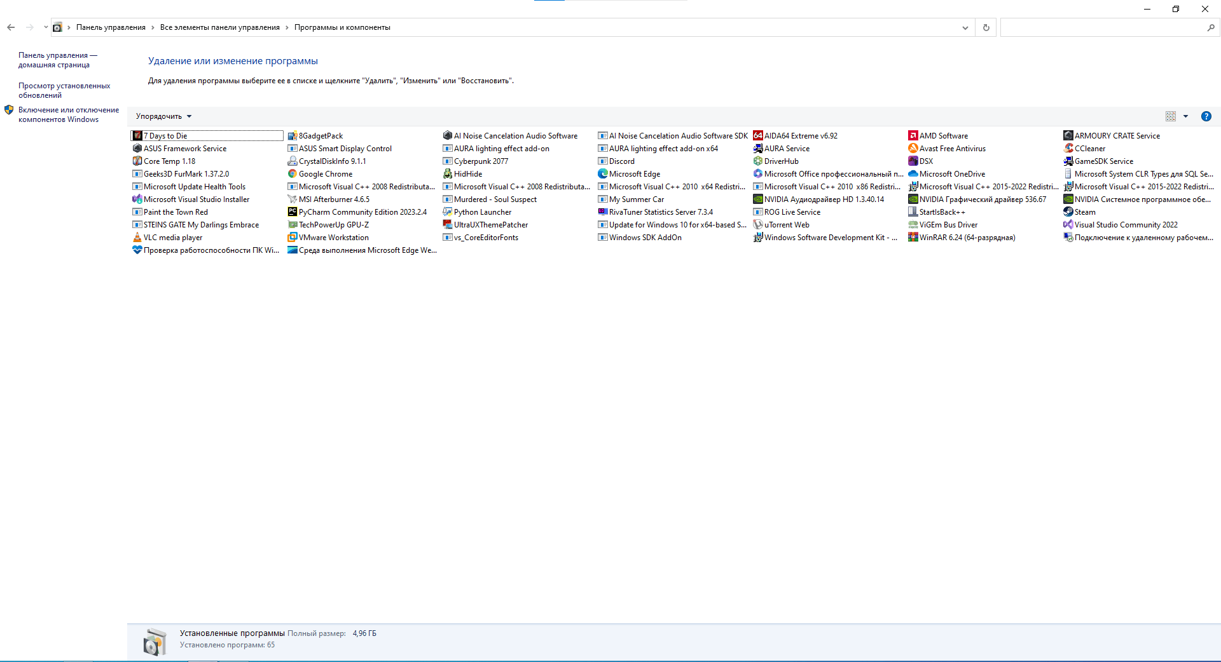The width and height of the screenshot is (1221, 662).
Task: Select the Microsoft Office профессиональный icon
Action: click(758, 173)
